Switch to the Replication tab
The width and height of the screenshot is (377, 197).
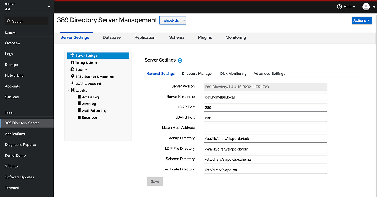tap(145, 37)
